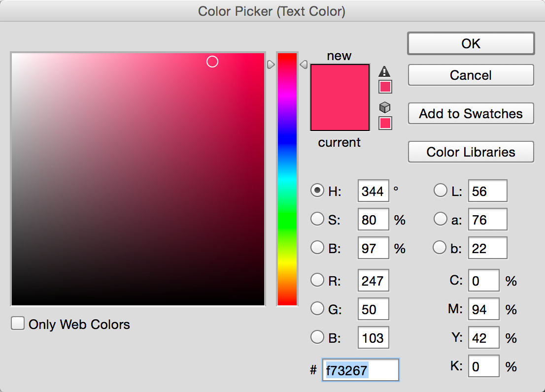Click the out-of-gamut warning triangle icon
The image size is (545, 392).
tap(385, 71)
